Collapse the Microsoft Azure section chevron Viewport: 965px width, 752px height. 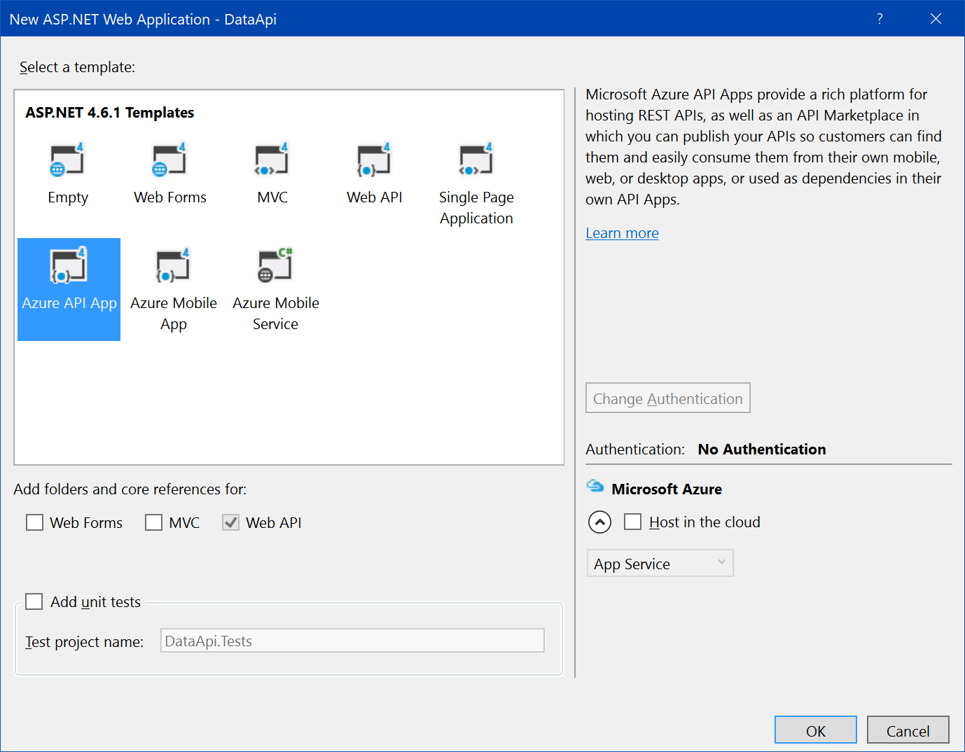click(x=599, y=522)
